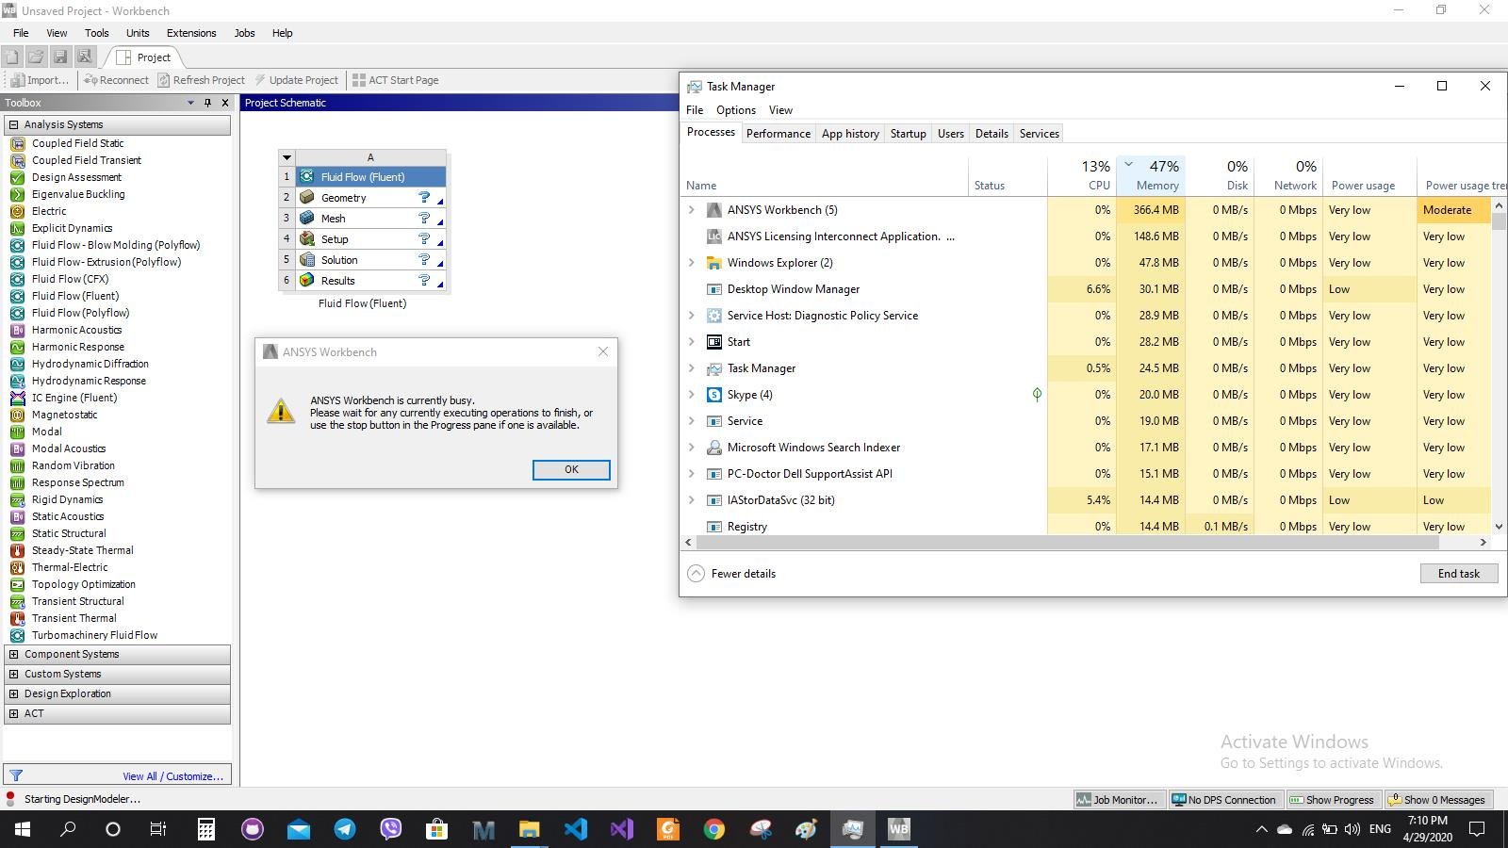This screenshot has height=848, width=1508.
Task: Click the Mesh cell in system A
Action: (x=370, y=219)
